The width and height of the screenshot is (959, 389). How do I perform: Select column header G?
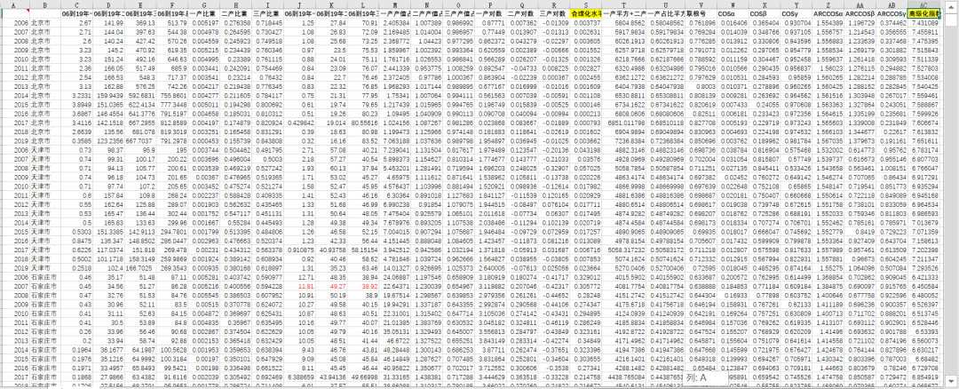click(x=203, y=5)
